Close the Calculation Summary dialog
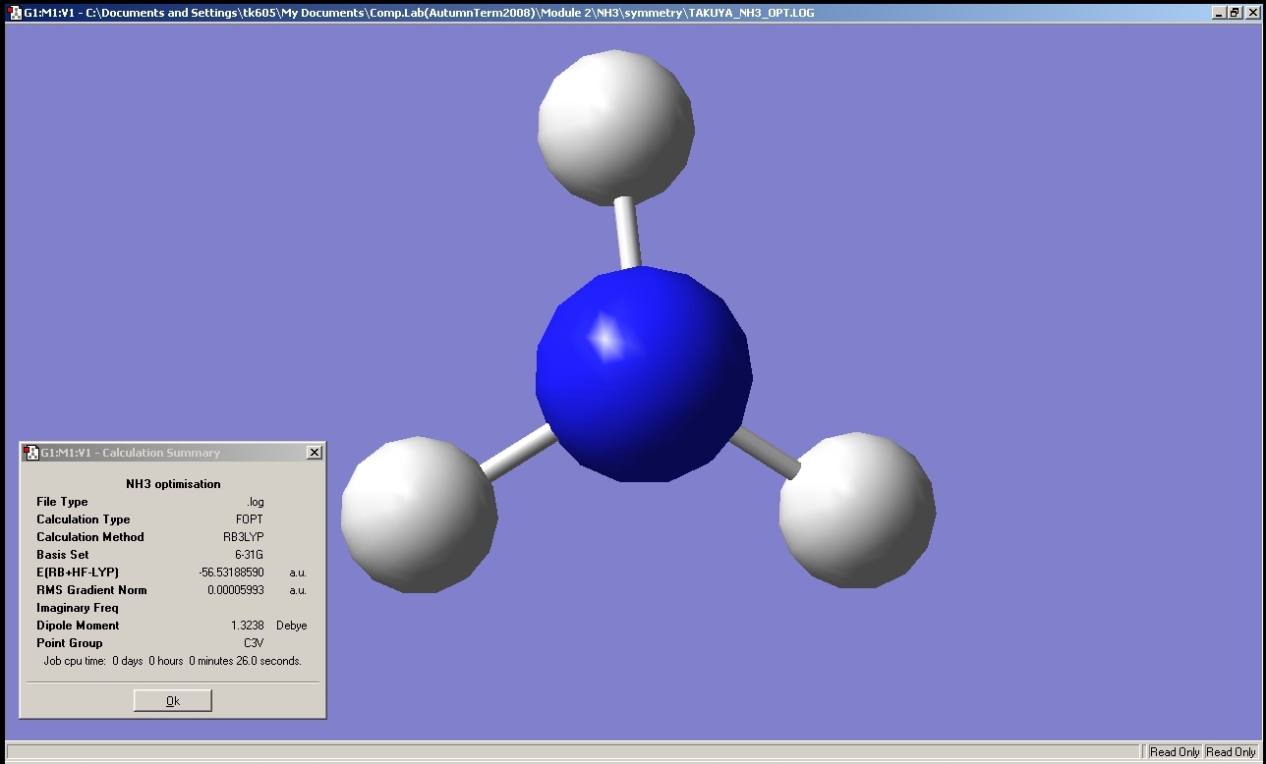 coord(314,453)
